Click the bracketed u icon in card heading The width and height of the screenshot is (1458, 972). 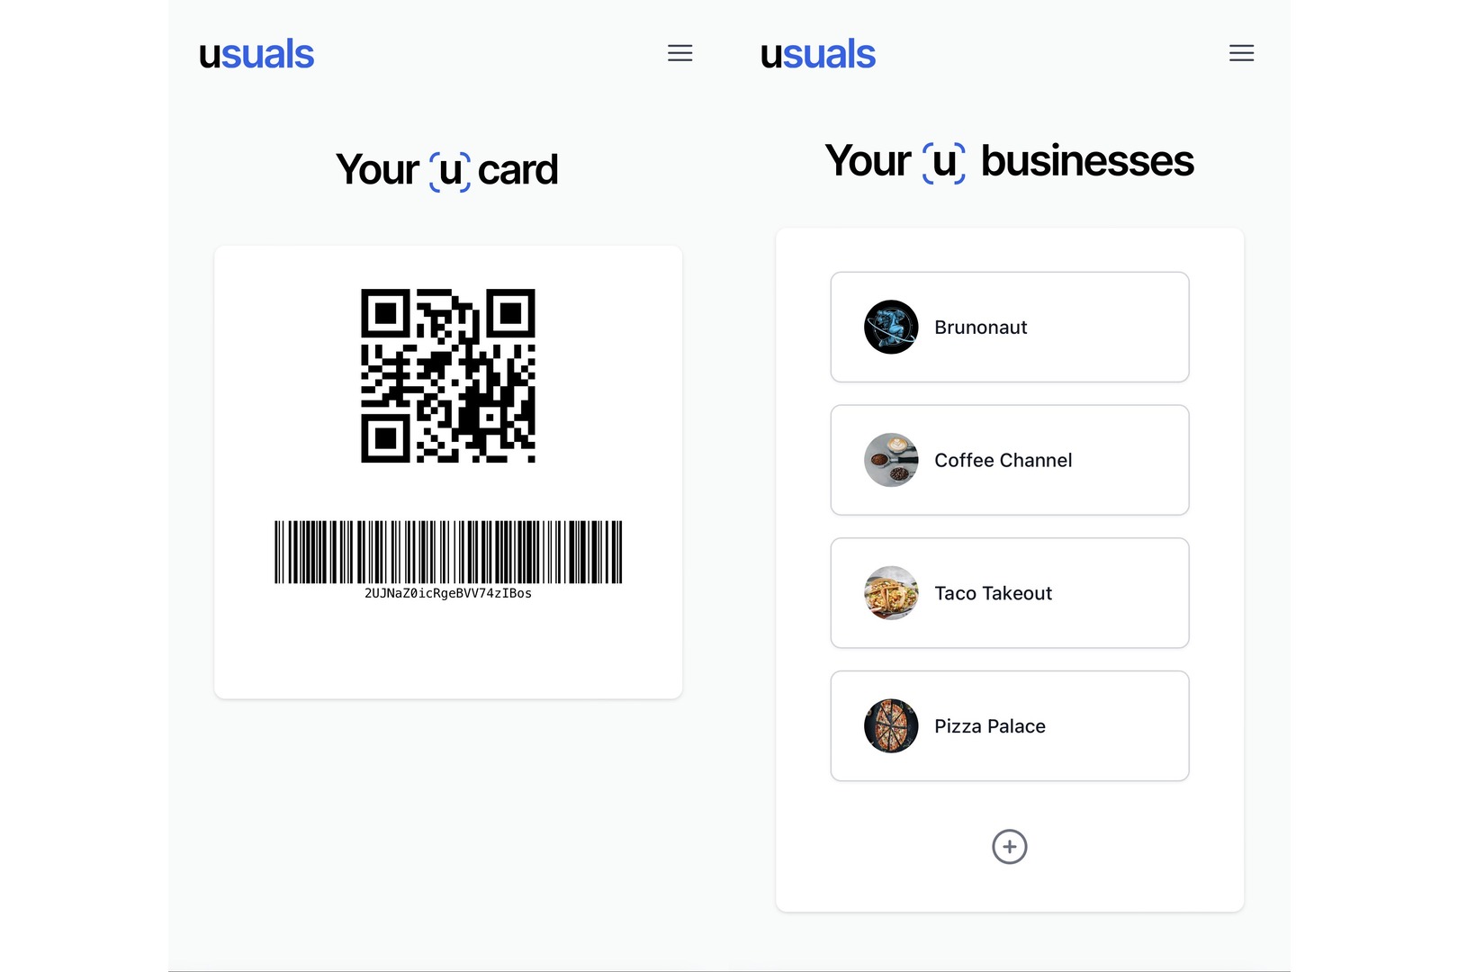450,170
